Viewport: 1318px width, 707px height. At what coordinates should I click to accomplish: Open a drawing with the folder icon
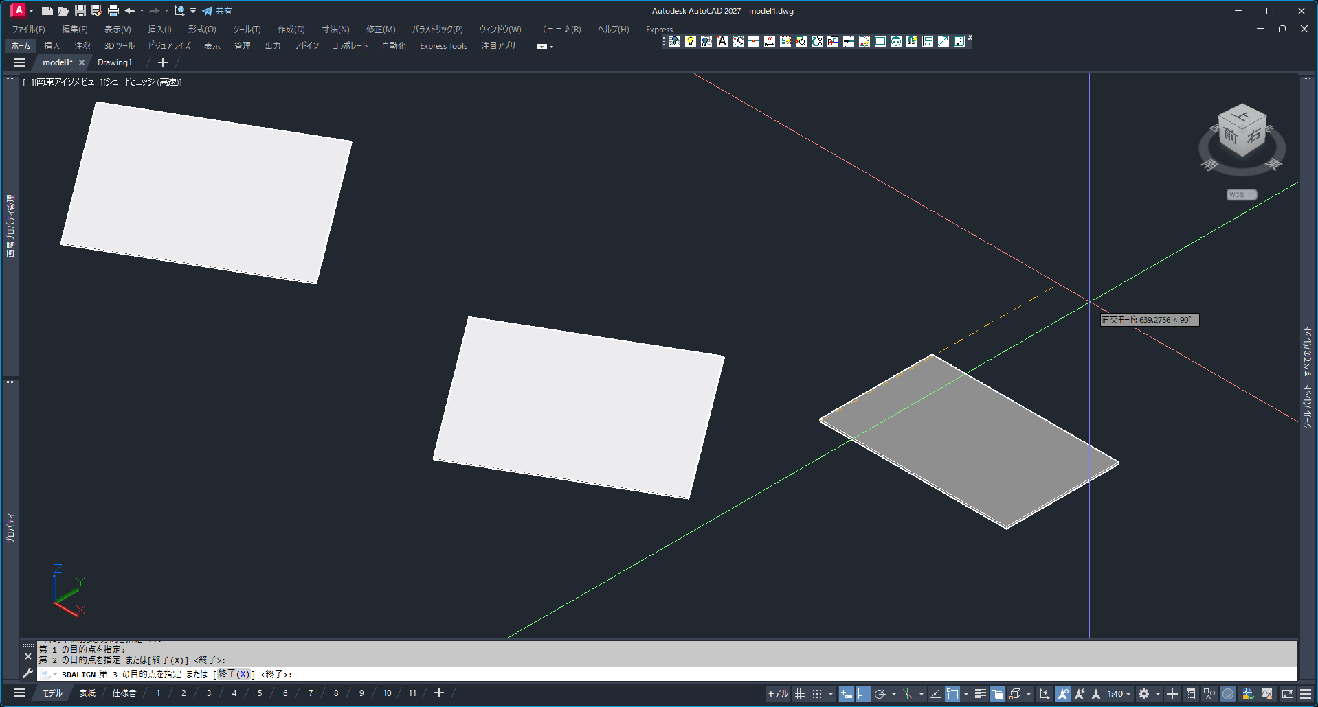(x=63, y=11)
